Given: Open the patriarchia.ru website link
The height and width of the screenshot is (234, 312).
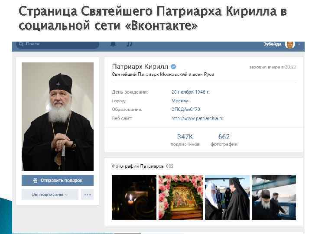Looking at the screenshot, I should coord(198,118).
